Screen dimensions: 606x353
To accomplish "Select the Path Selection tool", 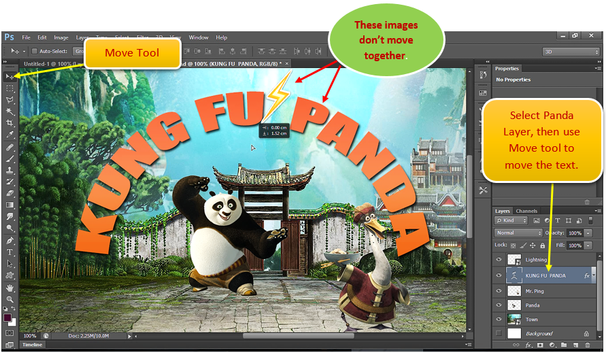I will click(x=10, y=264).
